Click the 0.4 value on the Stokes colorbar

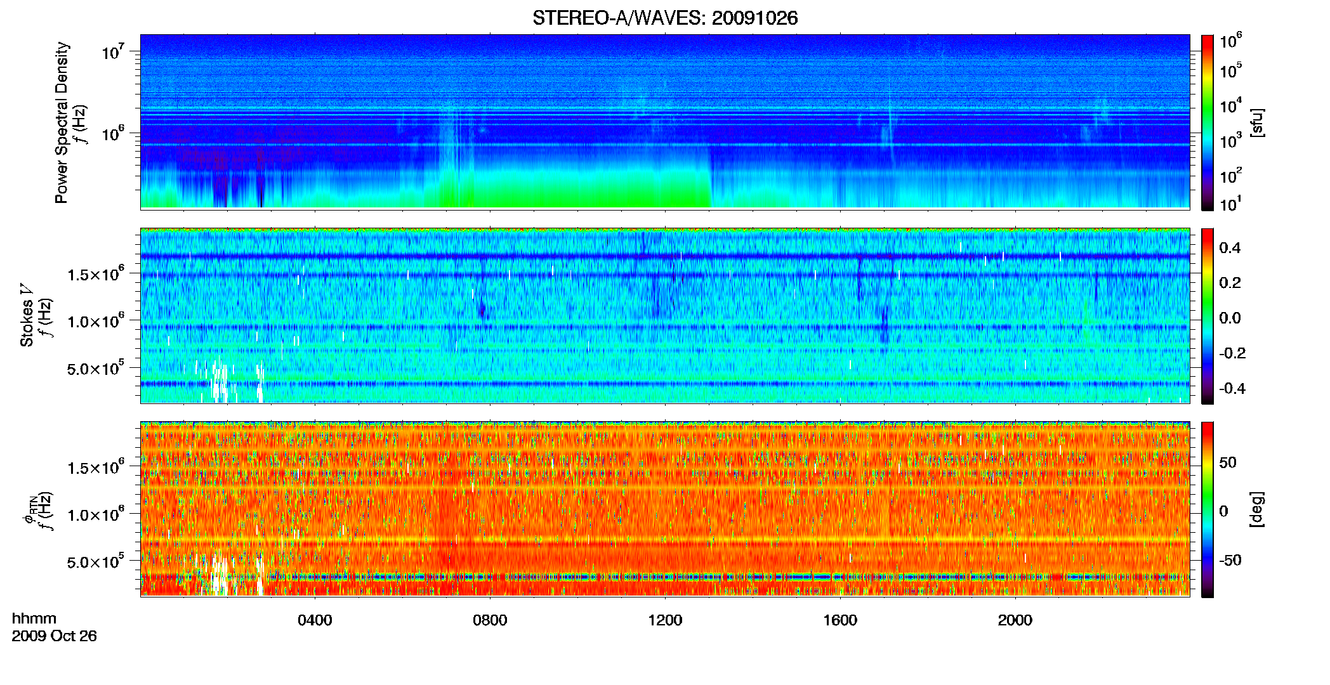1230,247
